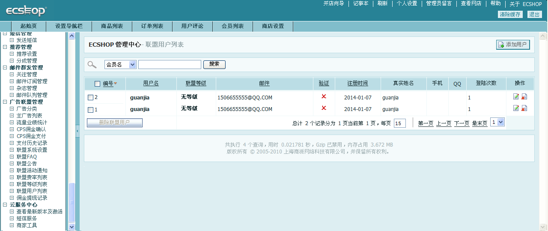Image resolution: width=548 pixels, height=231 pixels.
Task: Click the 添加用户 button
Action: [513, 45]
